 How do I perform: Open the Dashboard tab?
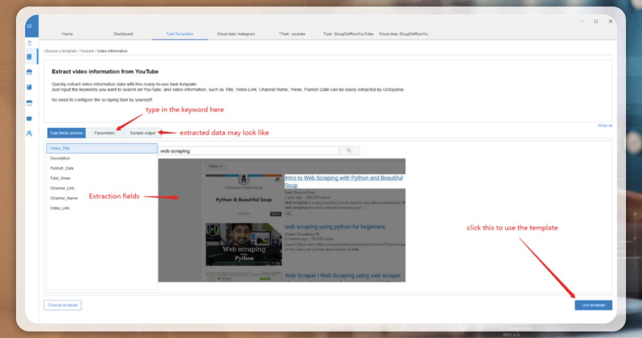point(123,34)
